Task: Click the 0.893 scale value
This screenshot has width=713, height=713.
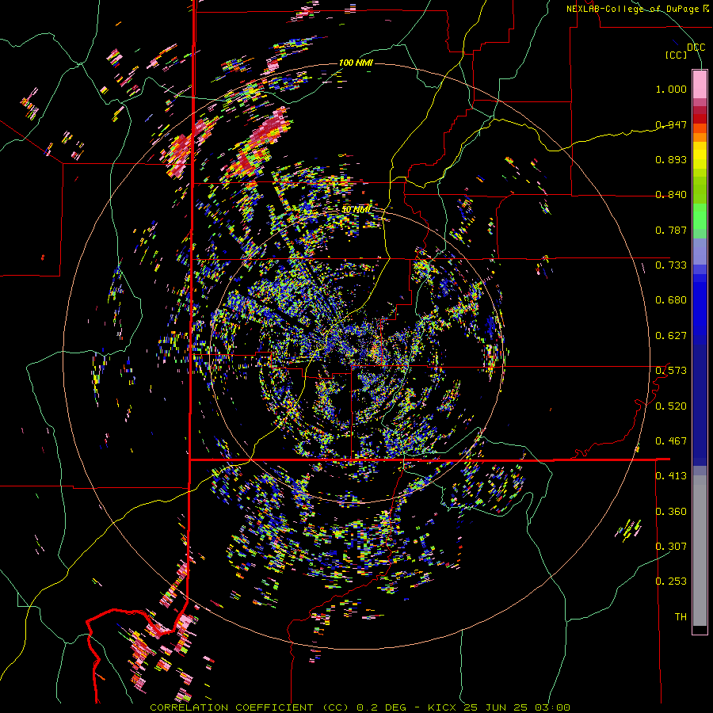Action: [x=671, y=159]
